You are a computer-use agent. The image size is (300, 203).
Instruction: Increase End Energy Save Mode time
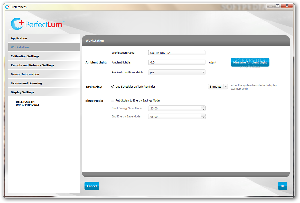(203, 115)
